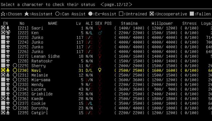
Task: Click the yellow figure icon on Navi's row
Action: coord(8,70)
